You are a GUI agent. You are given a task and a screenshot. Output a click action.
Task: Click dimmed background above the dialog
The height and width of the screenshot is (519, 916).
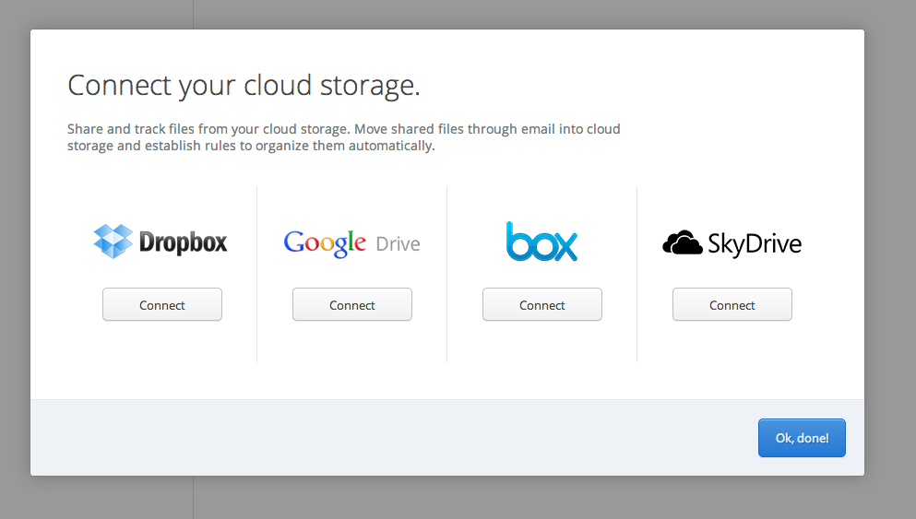click(x=461, y=14)
